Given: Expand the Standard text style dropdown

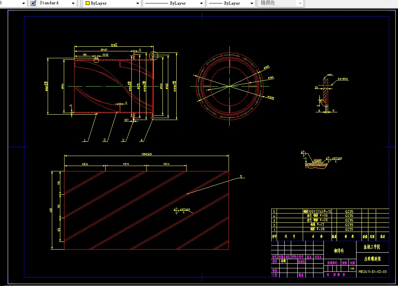Looking at the screenshot, I should [73, 3].
